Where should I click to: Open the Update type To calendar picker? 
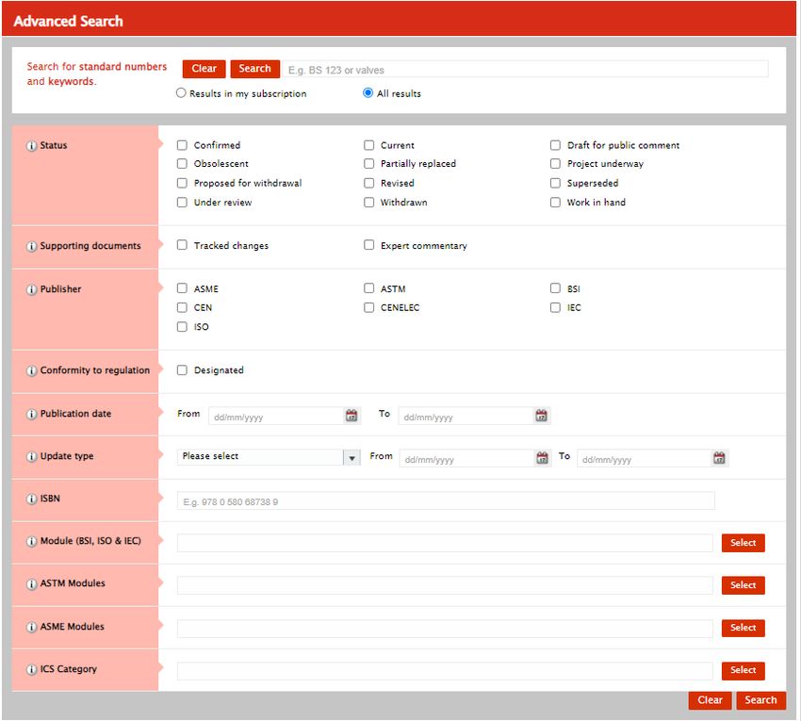(719, 458)
